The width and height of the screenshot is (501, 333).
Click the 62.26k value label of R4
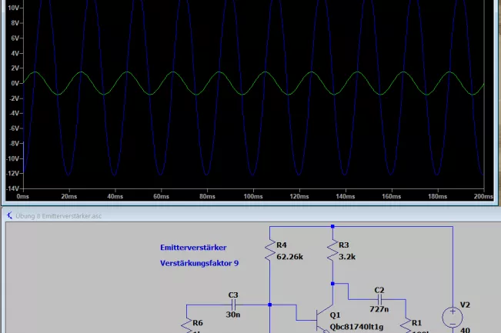pyautogui.click(x=289, y=257)
